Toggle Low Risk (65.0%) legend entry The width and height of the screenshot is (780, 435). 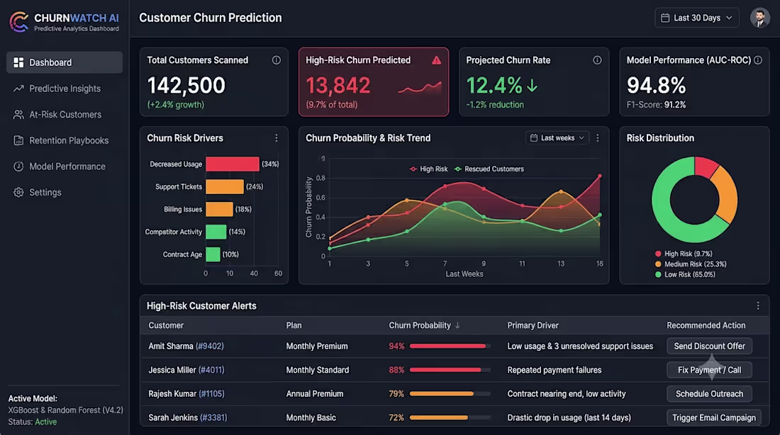[x=685, y=274]
